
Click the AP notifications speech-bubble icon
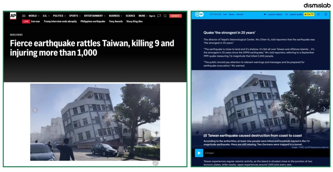click(x=159, y=16)
